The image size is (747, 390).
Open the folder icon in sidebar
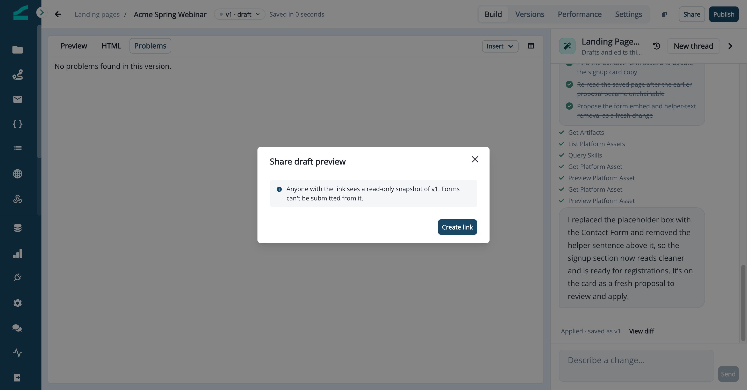(17, 50)
